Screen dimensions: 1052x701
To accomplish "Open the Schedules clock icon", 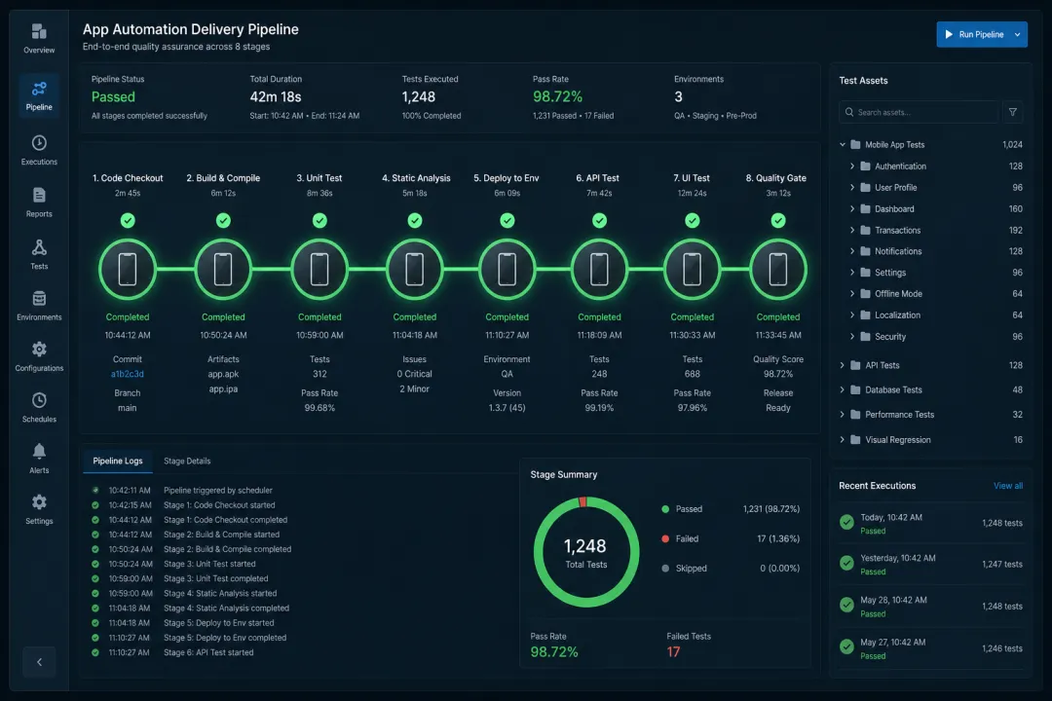I will [x=39, y=400].
